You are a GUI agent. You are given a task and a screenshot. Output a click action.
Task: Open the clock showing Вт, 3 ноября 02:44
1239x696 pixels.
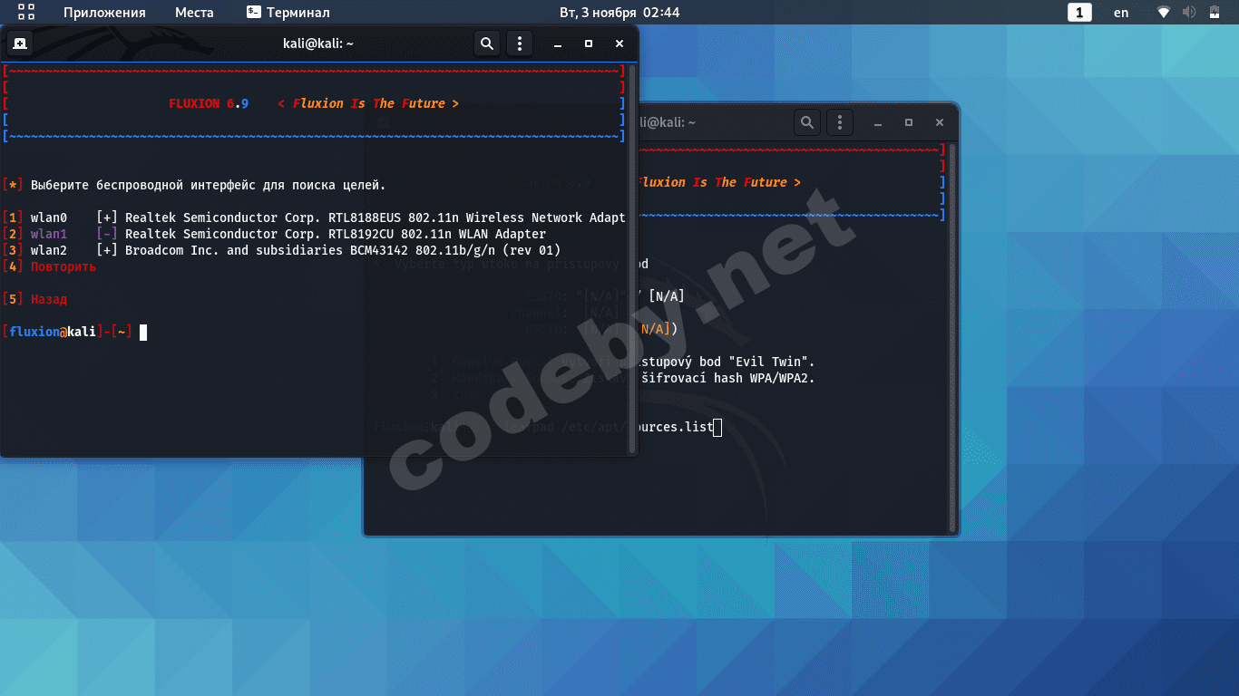(619, 13)
